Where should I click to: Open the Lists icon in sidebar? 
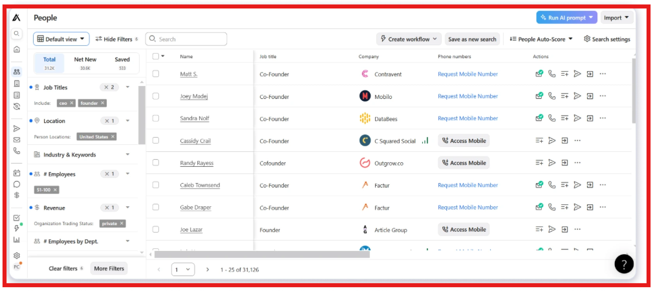[17, 95]
